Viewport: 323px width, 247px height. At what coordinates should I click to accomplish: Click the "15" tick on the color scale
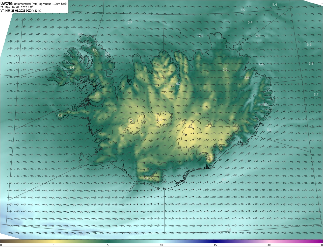click(x=215, y=245)
